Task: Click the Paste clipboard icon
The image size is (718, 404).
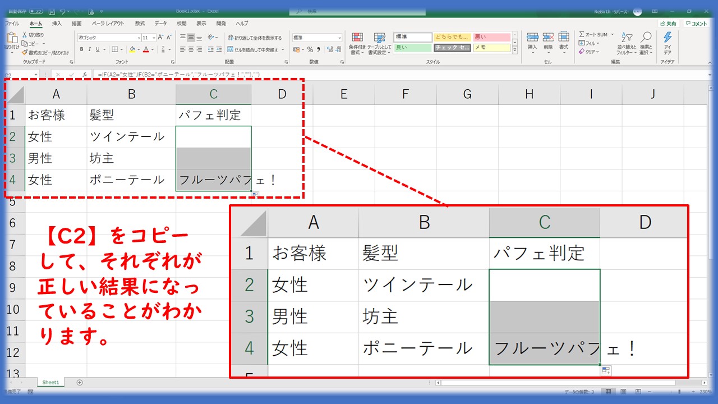Action: click(12, 38)
